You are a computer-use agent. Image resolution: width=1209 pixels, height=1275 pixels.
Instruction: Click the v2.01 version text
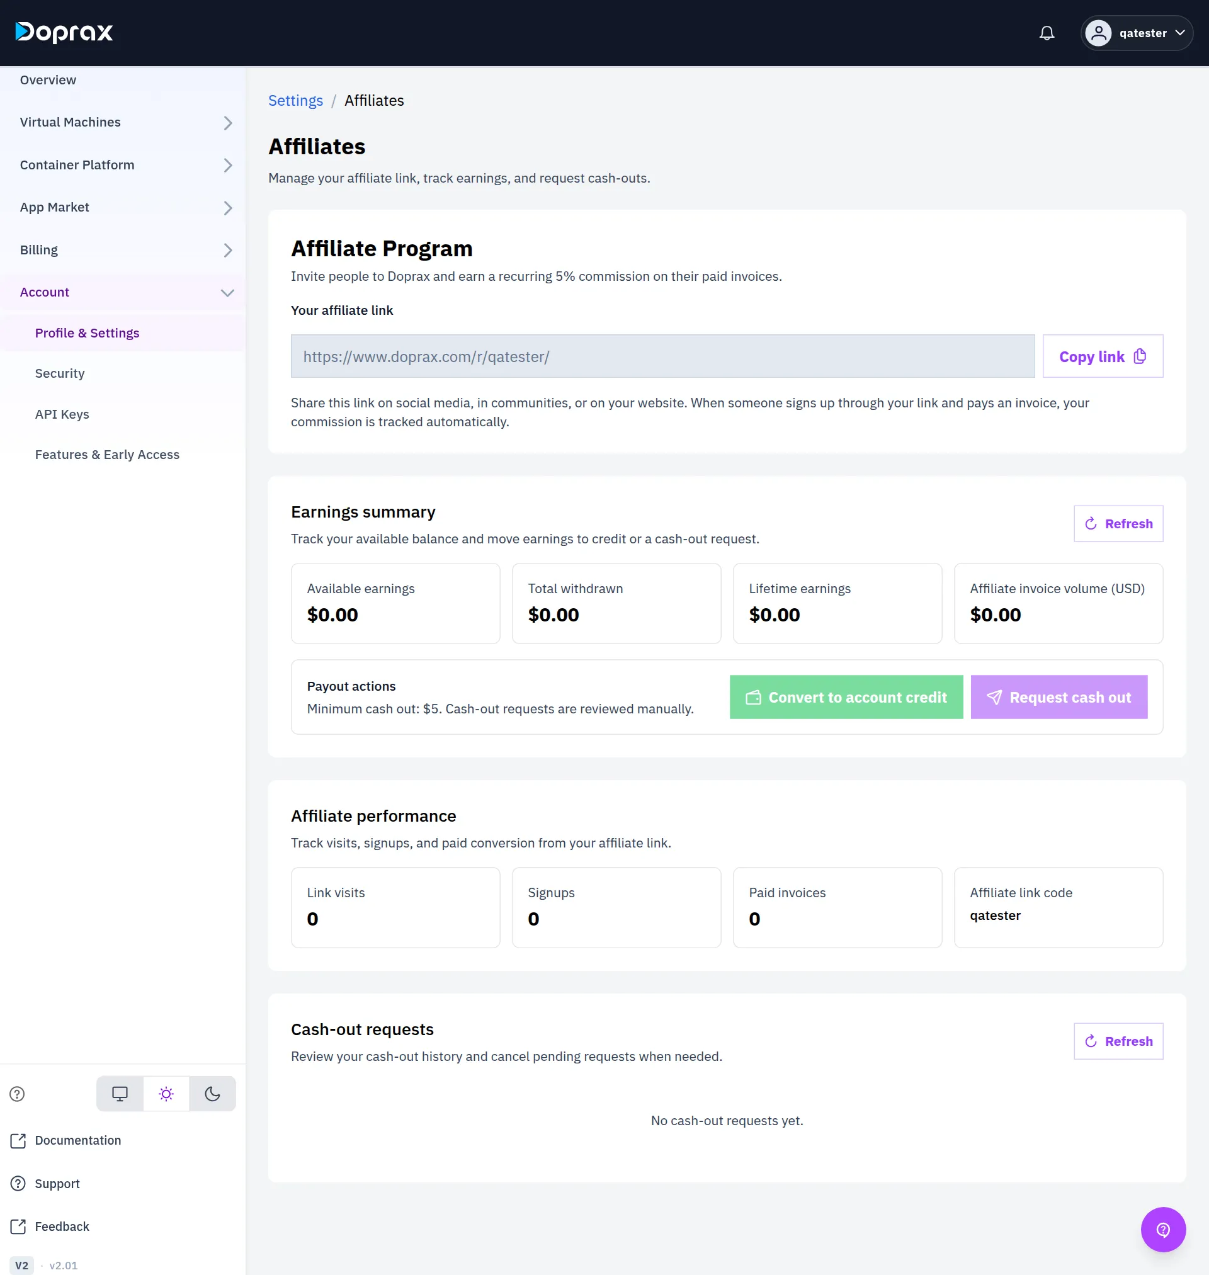[63, 1266]
